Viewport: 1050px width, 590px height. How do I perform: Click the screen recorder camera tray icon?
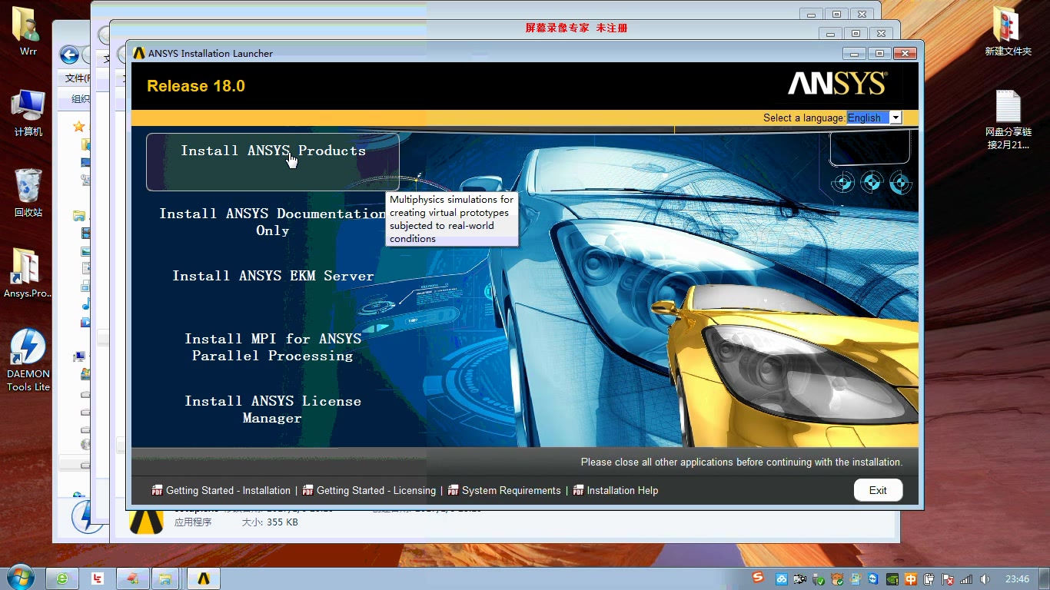pyautogui.click(x=800, y=579)
